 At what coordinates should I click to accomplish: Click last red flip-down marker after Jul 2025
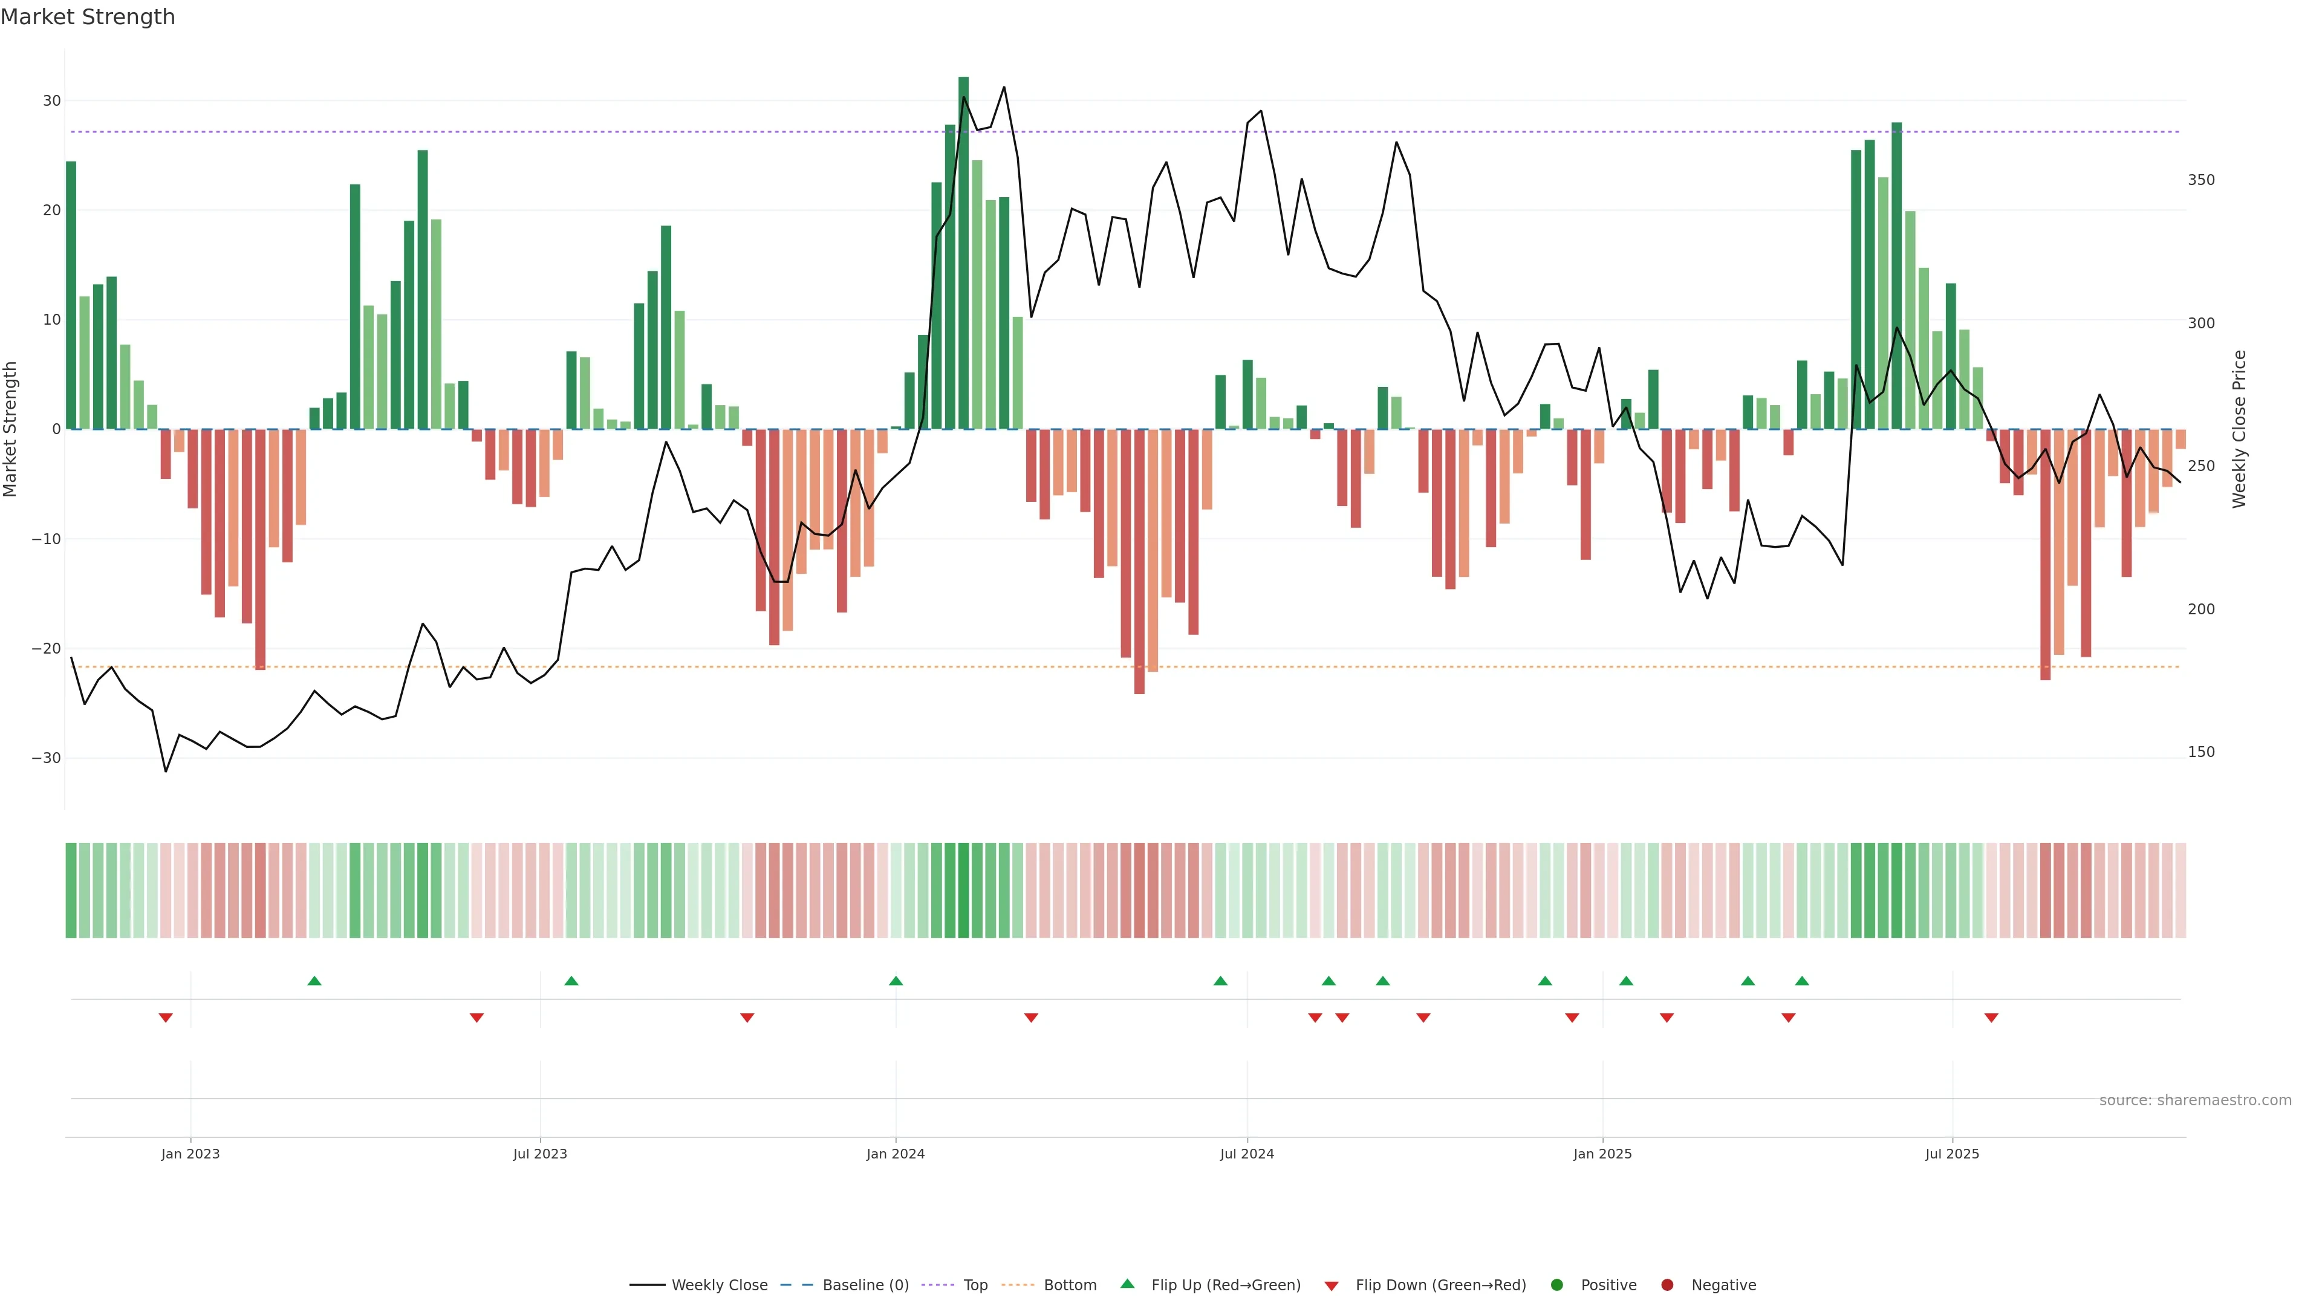tap(1991, 1018)
